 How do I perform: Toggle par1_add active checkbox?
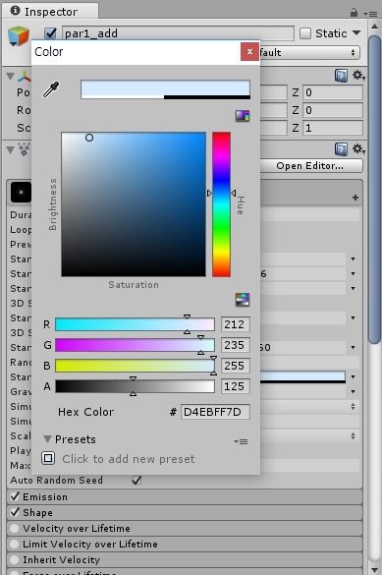click(50, 33)
